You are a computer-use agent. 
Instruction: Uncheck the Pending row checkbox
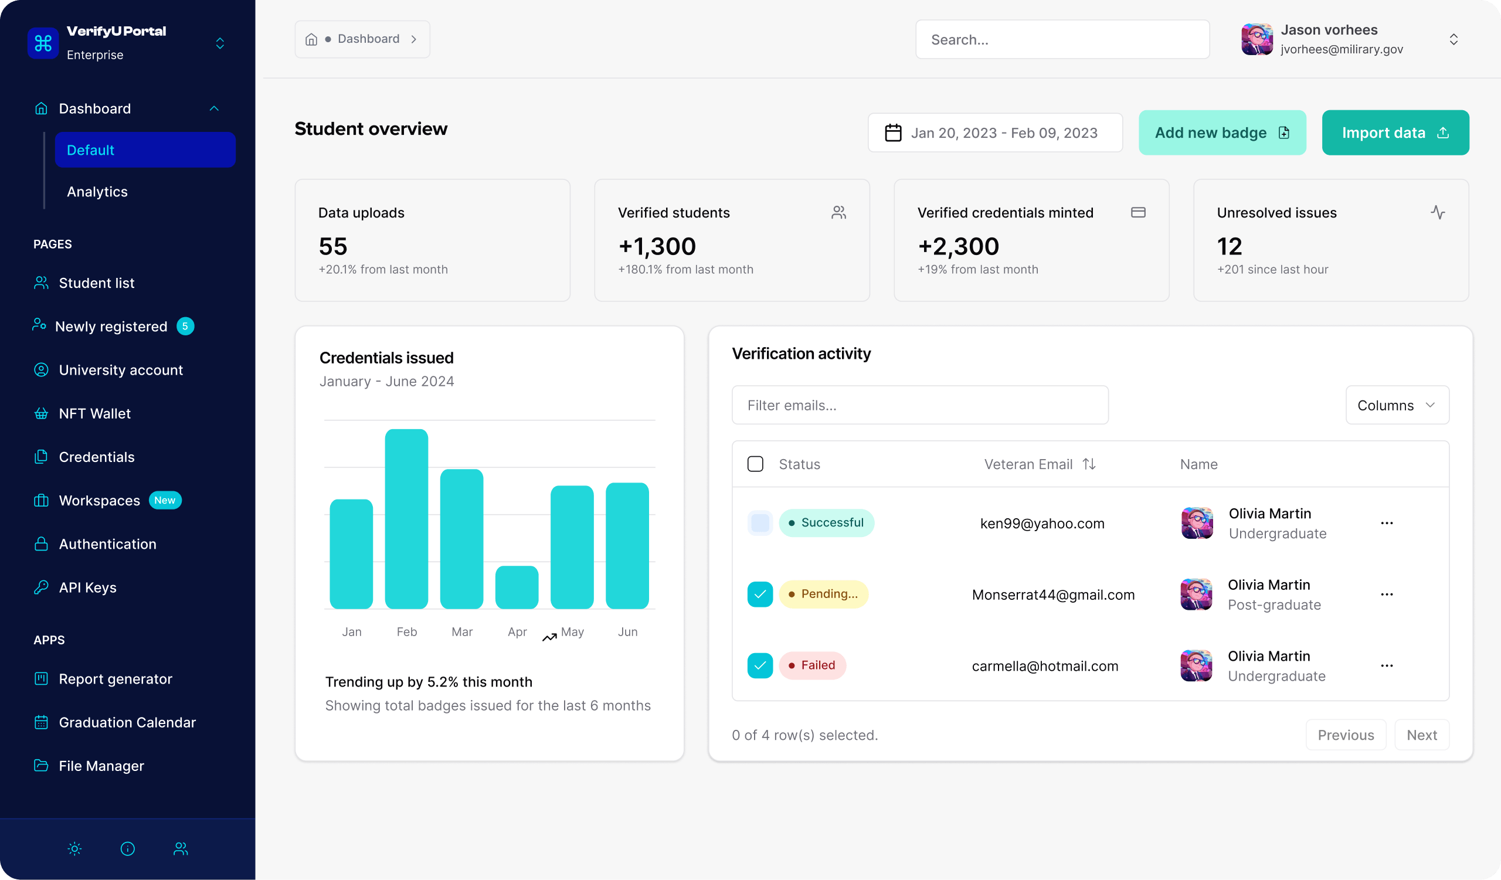[x=759, y=594]
